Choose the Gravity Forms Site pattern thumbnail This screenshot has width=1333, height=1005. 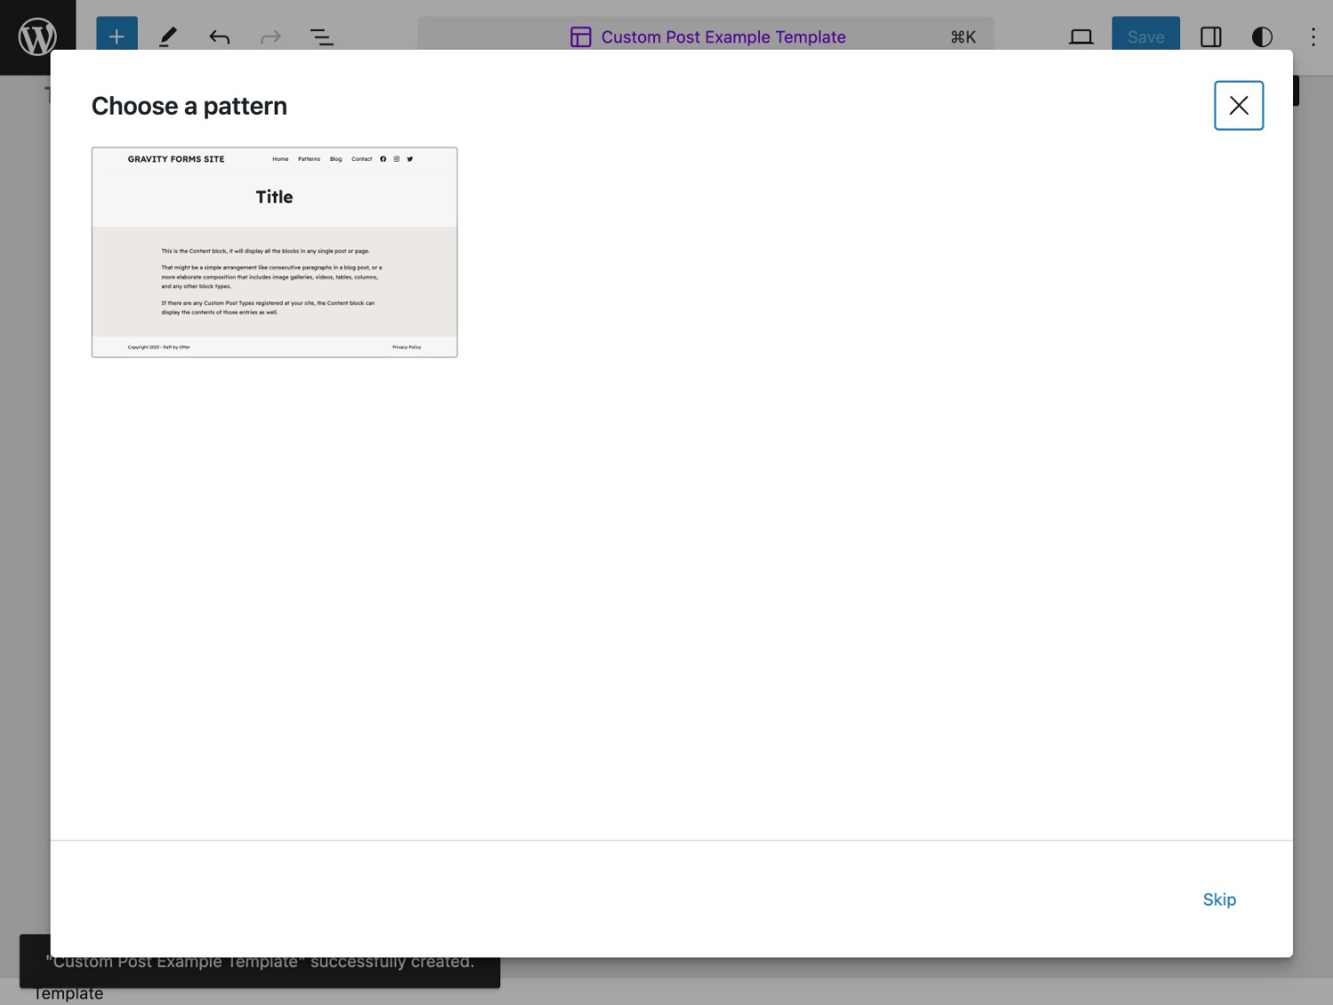pos(275,252)
